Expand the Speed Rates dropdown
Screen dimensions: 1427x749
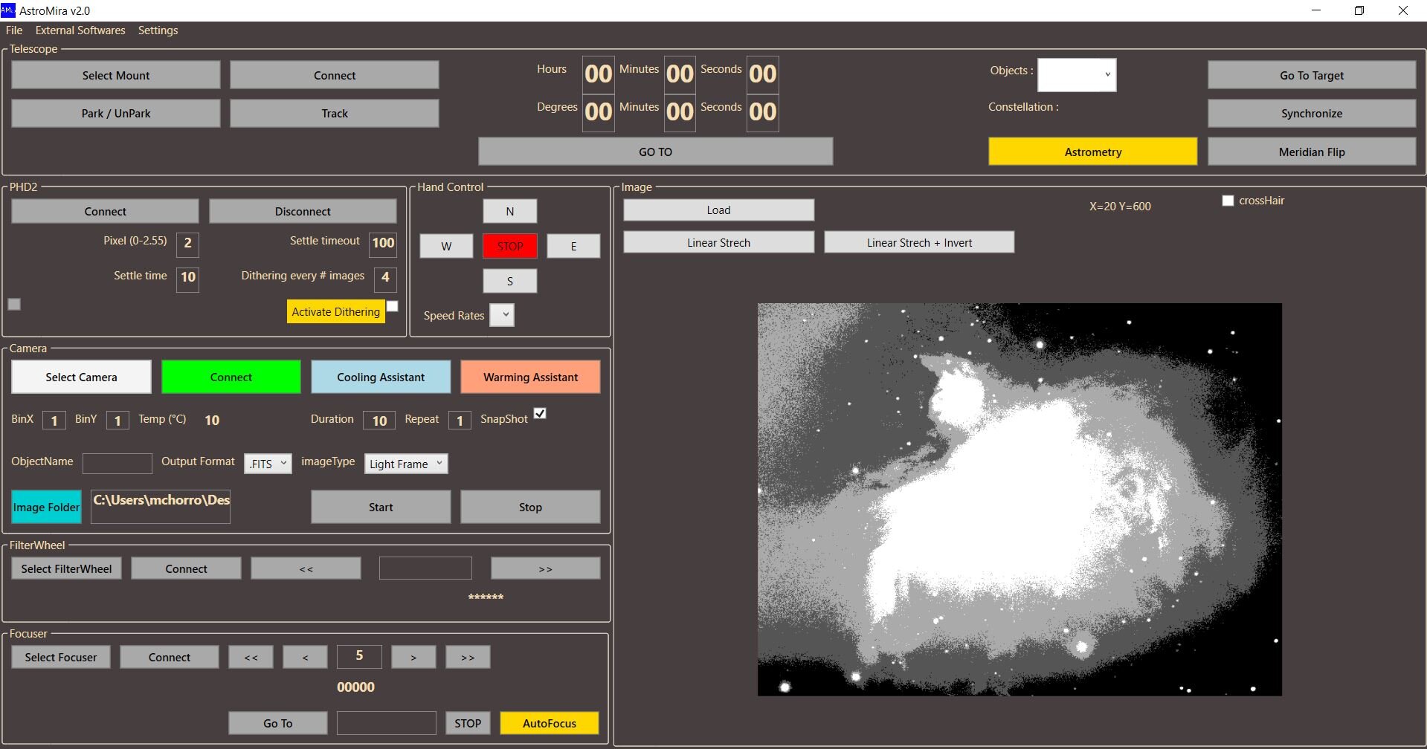tap(502, 315)
